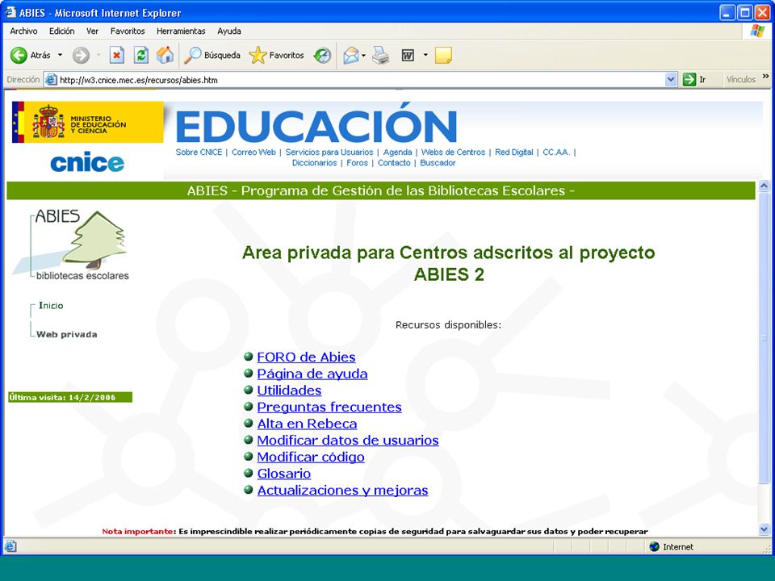Stop loading with the red X icon
This screenshot has height=581, width=775.
point(116,56)
